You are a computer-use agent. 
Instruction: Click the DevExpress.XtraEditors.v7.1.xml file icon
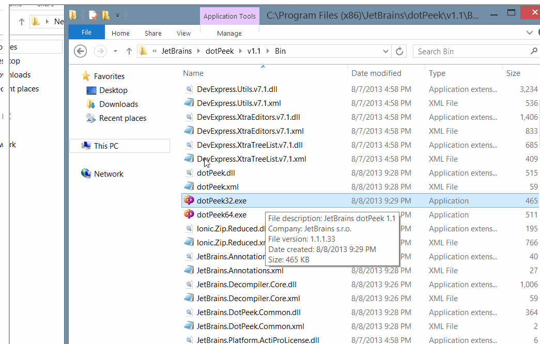tap(189, 131)
